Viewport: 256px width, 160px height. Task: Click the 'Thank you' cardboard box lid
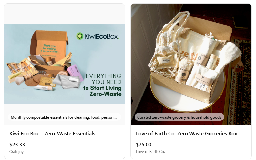pos(49,44)
